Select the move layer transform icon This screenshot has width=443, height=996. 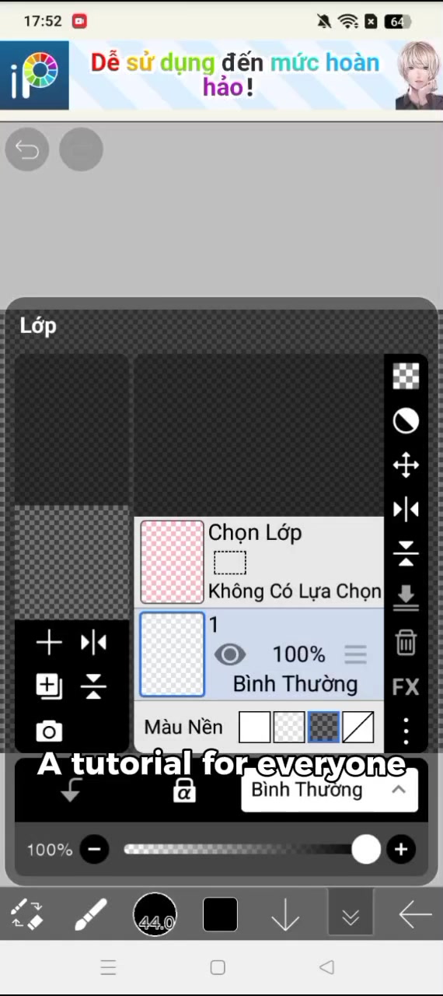(406, 465)
